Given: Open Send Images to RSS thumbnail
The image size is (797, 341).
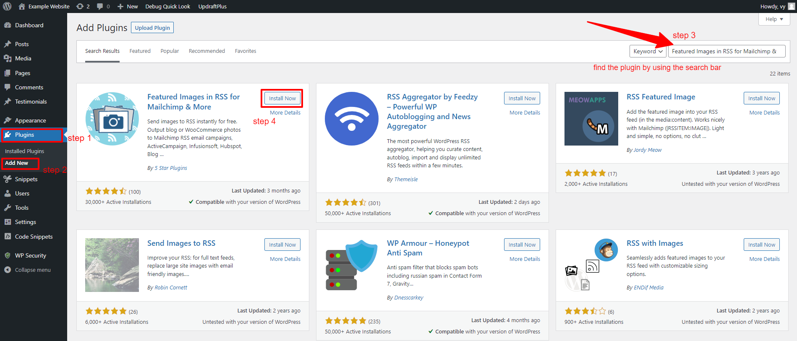Looking at the screenshot, I should click(x=112, y=265).
